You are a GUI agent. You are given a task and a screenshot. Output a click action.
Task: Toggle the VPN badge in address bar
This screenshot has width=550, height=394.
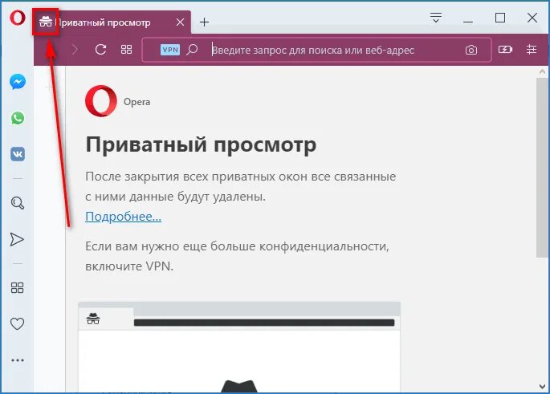(170, 50)
